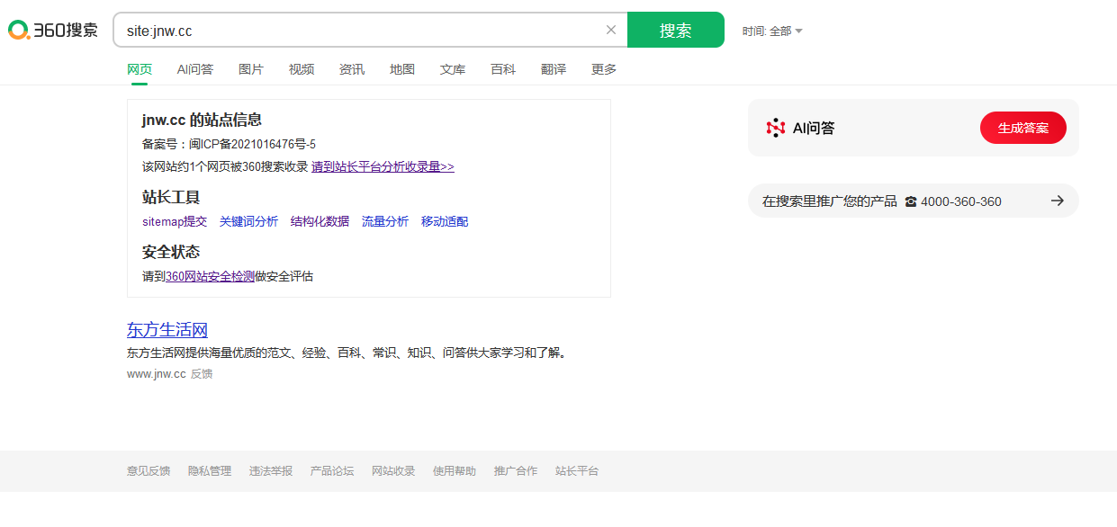Select the 视频 tab
The height and width of the screenshot is (527, 1117).
click(302, 69)
